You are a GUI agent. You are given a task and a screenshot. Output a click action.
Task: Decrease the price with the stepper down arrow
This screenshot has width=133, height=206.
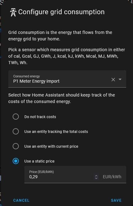pos(96,178)
